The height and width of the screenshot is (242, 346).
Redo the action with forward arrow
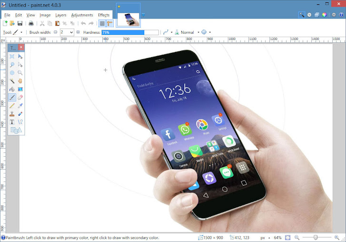tap(91, 23)
